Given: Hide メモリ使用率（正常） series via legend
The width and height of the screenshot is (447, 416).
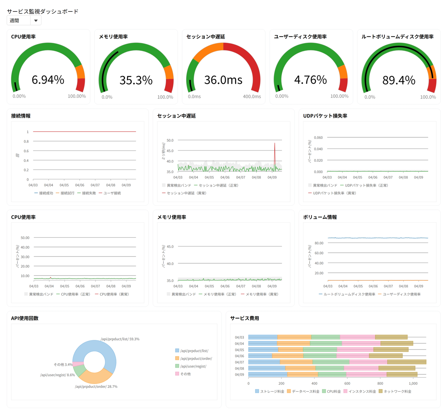Looking at the screenshot, I should (218, 294).
